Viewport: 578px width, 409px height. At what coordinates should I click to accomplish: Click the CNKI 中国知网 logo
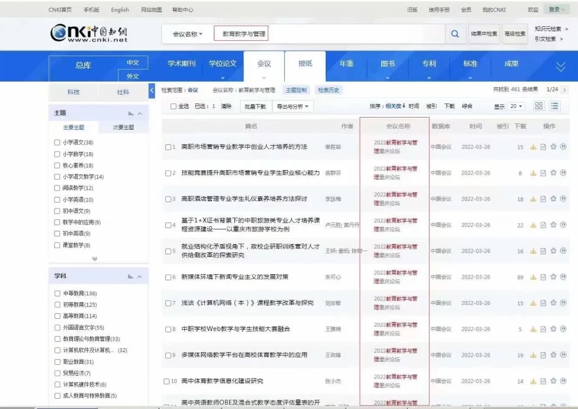89,33
